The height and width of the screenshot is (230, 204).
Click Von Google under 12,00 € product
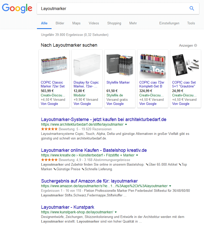pyautogui.click(x=82, y=104)
